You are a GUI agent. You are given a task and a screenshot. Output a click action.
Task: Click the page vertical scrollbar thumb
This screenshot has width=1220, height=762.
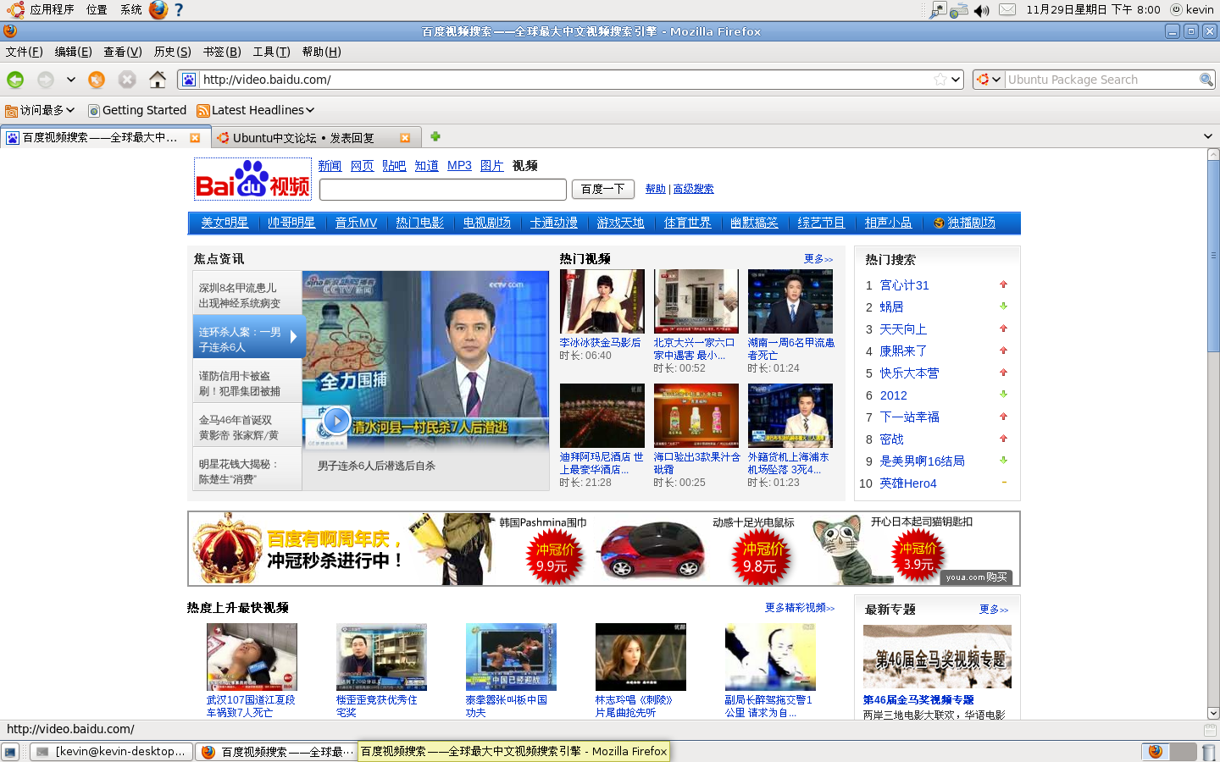click(x=1212, y=255)
